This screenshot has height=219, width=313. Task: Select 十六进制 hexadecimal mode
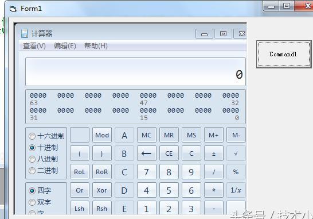pos(46,136)
